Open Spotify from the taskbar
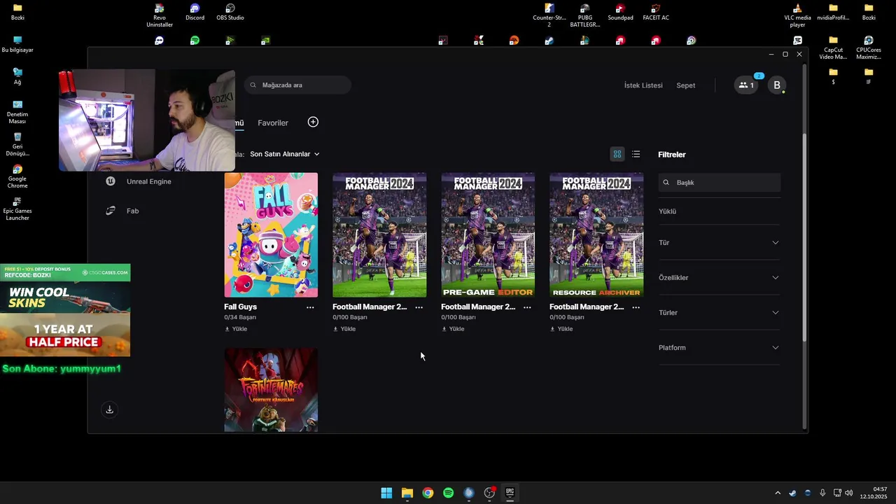Viewport: 896px width, 504px height. pos(449,493)
